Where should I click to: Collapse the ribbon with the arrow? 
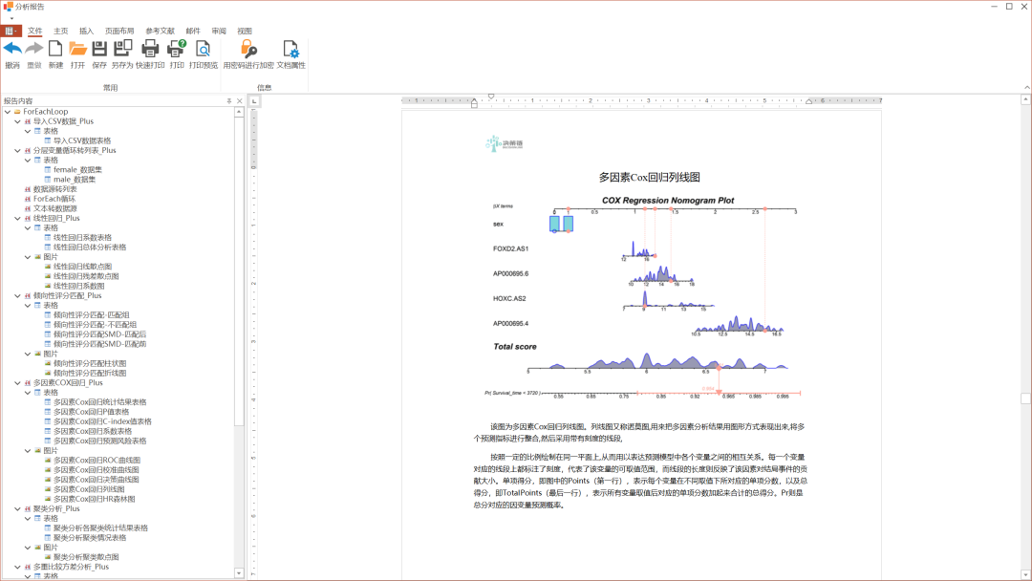[x=1026, y=88]
